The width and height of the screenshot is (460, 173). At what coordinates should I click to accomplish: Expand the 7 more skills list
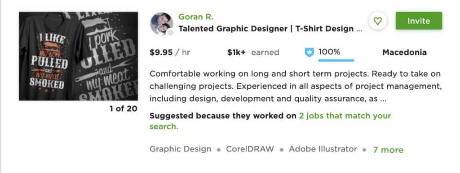388,150
